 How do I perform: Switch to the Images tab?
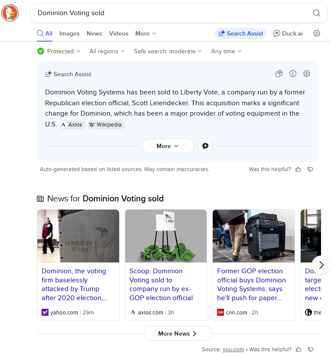click(69, 33)
